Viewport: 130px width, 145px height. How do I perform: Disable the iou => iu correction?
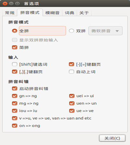point(15,111)
